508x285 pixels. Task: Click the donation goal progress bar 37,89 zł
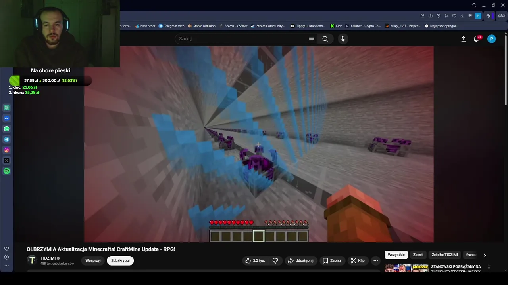point(50,80)
